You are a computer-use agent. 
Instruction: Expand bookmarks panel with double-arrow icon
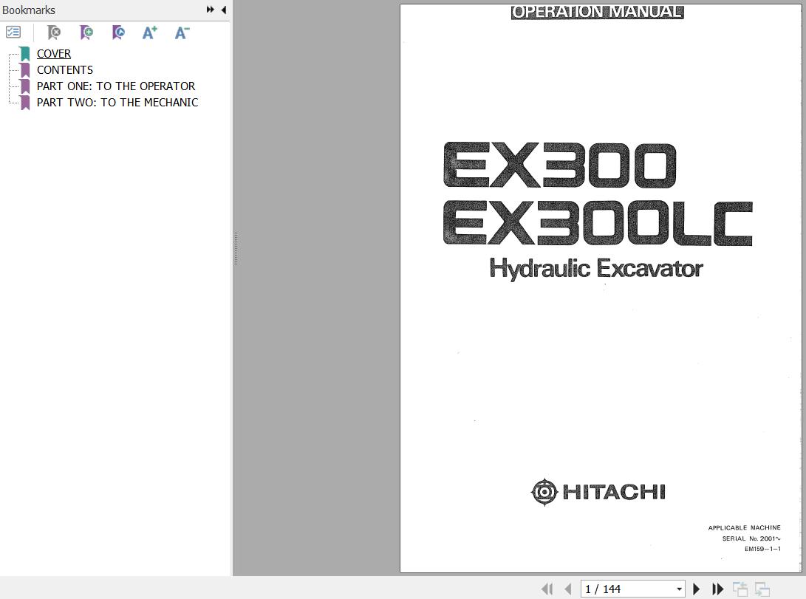(211, 10)
